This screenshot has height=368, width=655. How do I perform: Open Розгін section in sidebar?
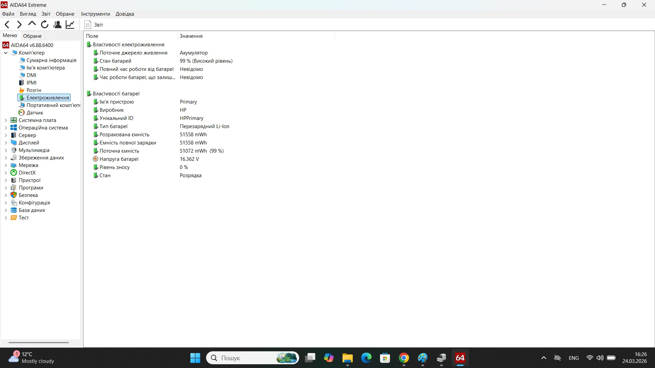click(x=34, y=90)
